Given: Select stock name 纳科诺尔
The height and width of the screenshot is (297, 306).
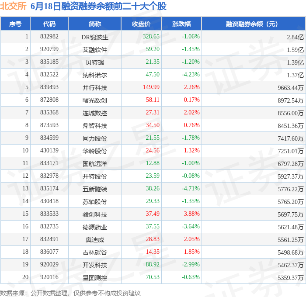Looking at the screenshot, I should point(95,75).
